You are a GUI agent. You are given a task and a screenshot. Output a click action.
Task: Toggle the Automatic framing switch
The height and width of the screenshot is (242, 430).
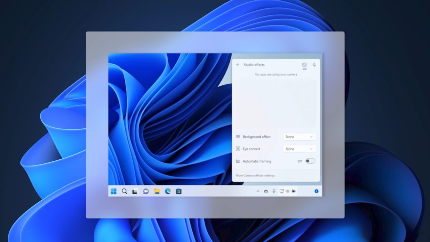click(x=310, y=161)
